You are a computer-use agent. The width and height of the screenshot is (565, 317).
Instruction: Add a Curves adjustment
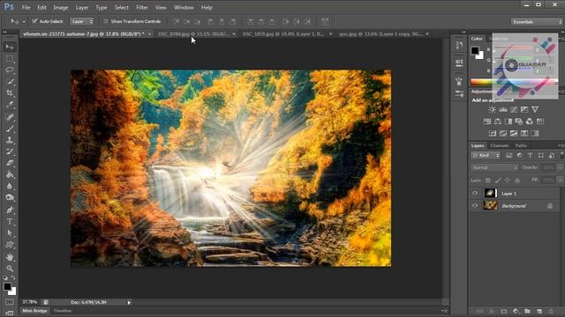click(x=514, y=109)
